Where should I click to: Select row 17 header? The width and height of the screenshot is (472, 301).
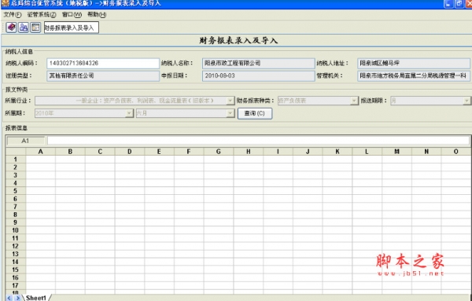coord(16,285)
